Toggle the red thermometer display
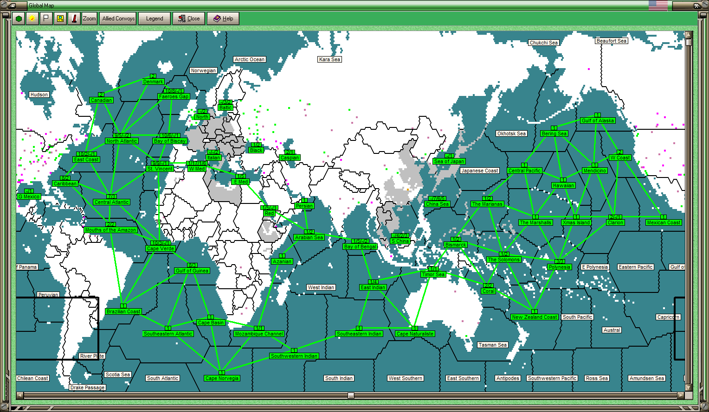Screen dimensions: 709x412 (x=75, y=19)
